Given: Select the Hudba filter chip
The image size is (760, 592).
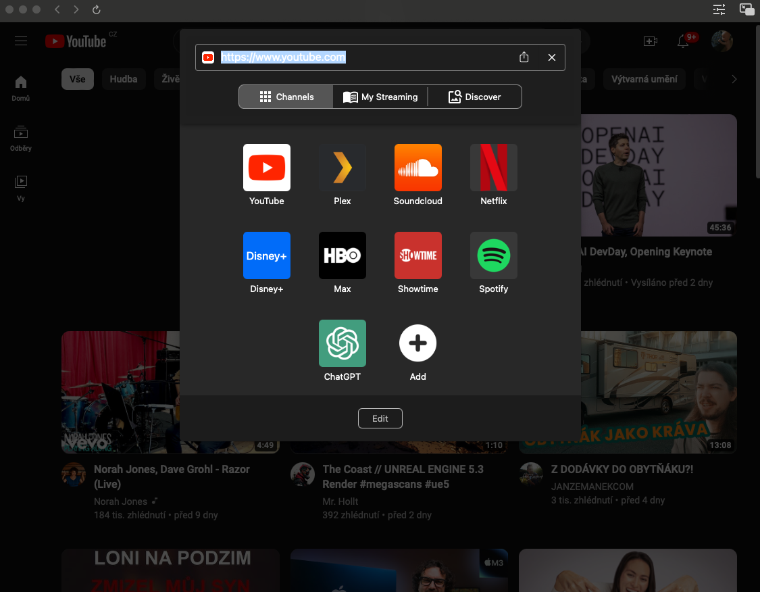Looking at the screenshot, I should [124, 79].
